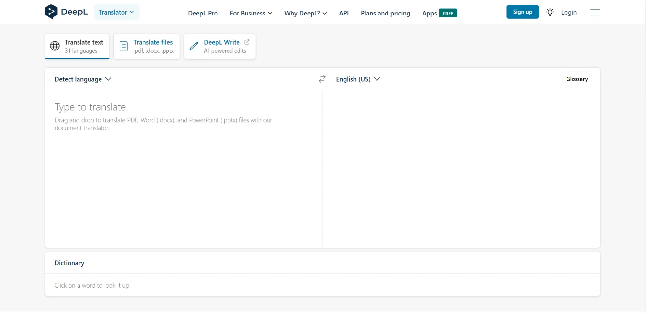Image resolution: width=646 pixels, height=314 pixels.
Task: Click the Login link
Action: (x=568, y=12)
